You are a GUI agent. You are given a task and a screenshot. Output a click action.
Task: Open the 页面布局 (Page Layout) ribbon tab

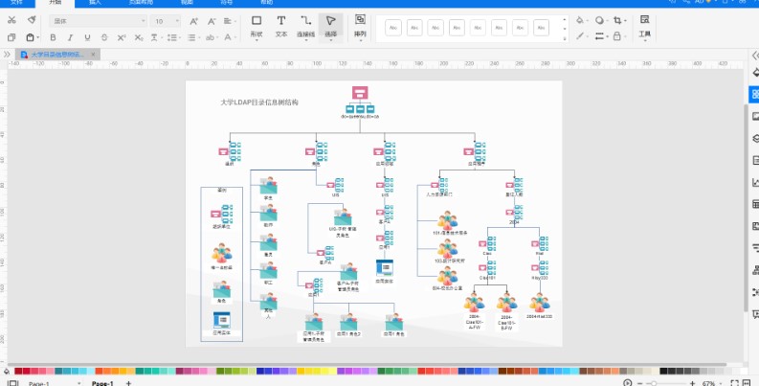click(141, 3)
